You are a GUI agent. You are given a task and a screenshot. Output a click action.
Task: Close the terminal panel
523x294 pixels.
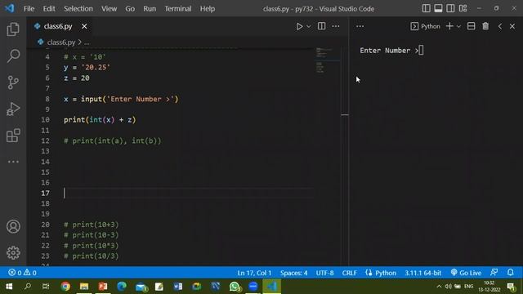512,26
